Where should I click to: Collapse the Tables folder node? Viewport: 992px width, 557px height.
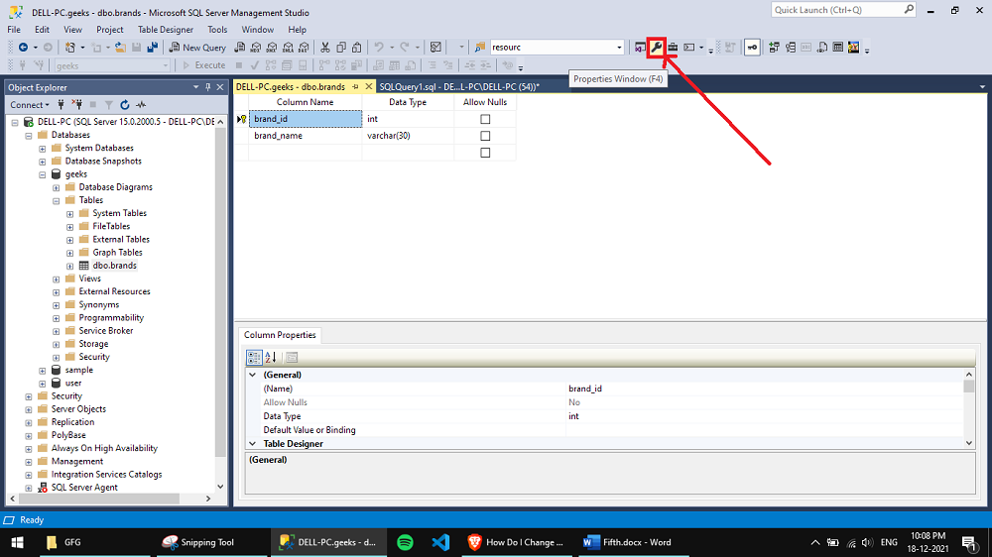click(57, 200)
